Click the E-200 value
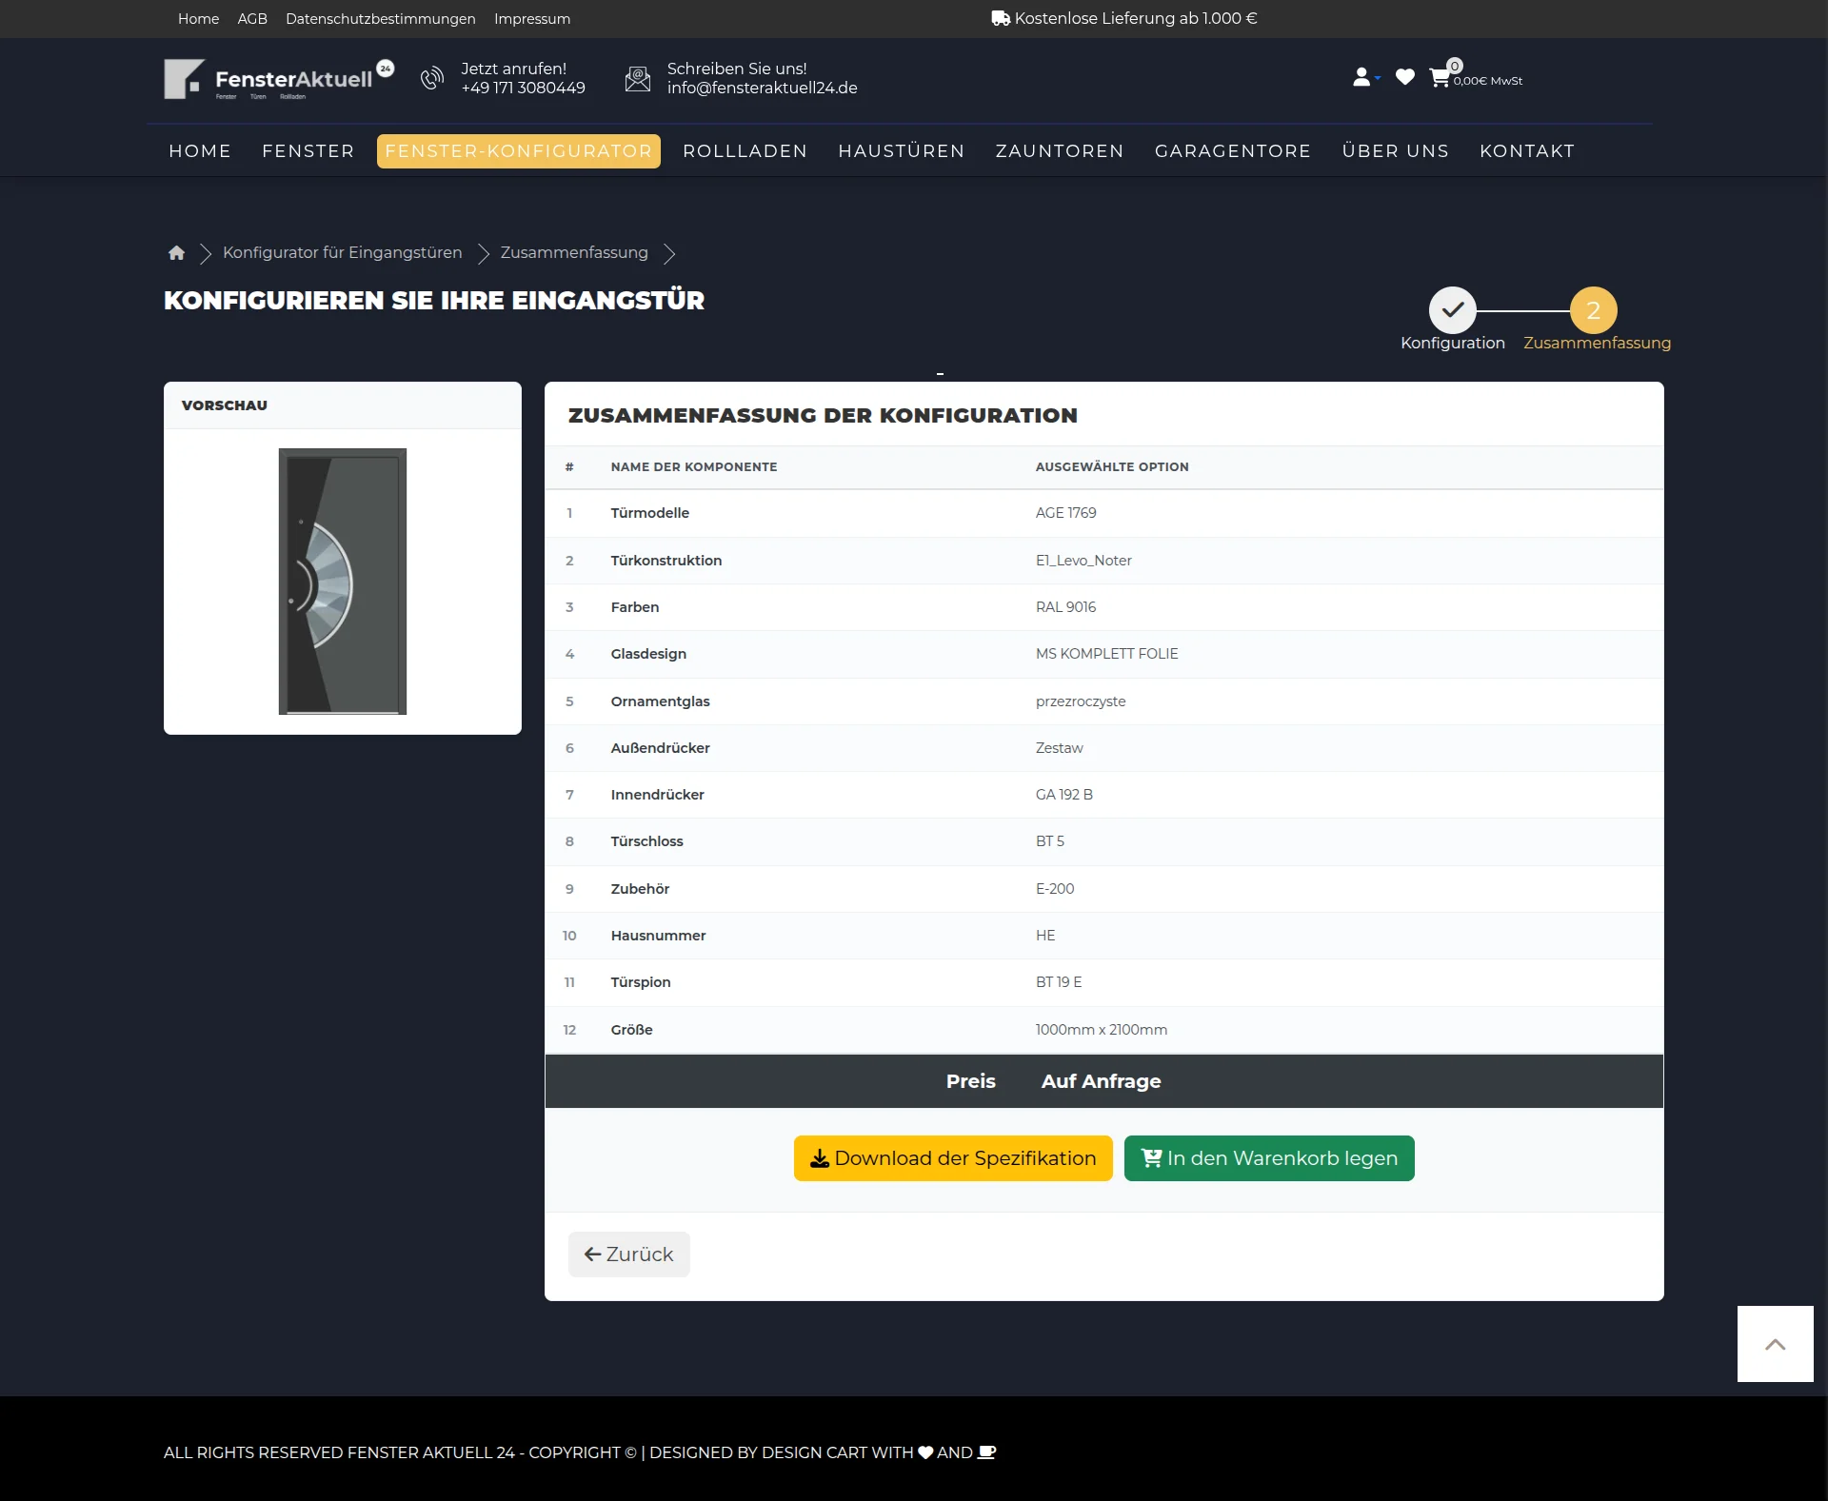1828x1501 pixels. tap(1055, 889)
